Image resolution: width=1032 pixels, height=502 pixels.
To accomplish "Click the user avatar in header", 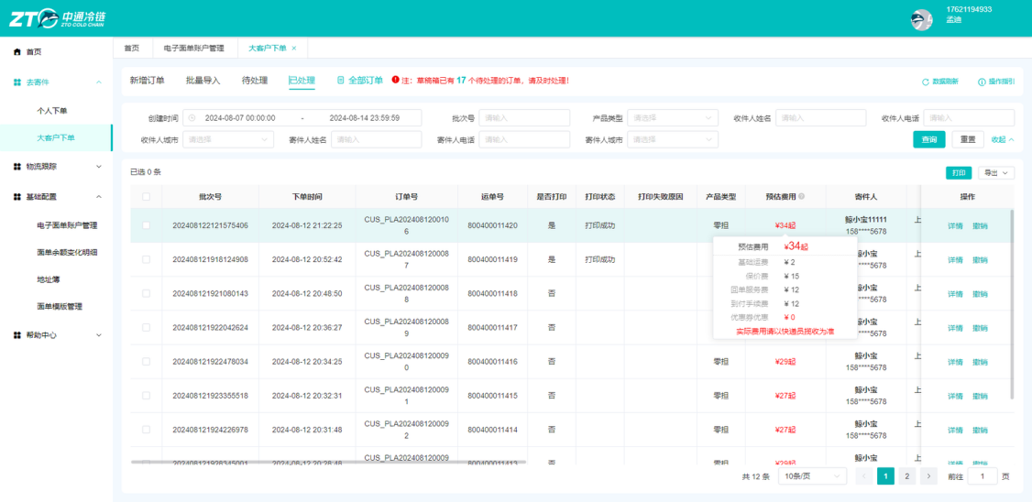I will pos(921,19).
